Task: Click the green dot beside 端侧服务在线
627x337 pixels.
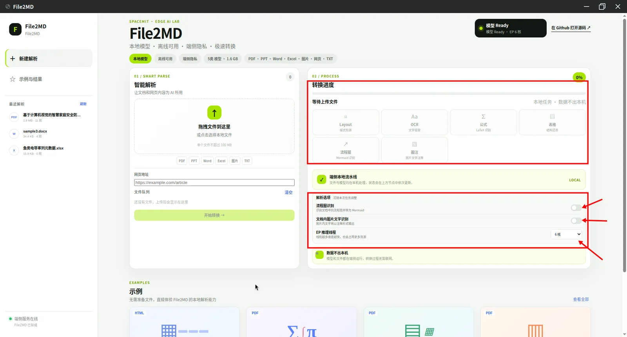Action: (11, 319)
